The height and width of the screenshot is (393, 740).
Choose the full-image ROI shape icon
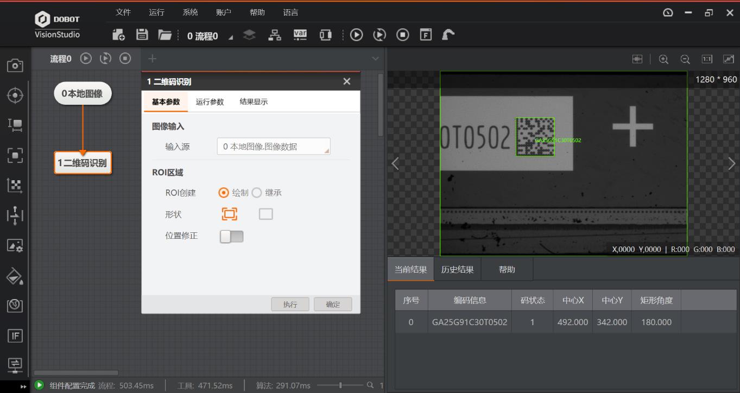click(x=230, y=214)
